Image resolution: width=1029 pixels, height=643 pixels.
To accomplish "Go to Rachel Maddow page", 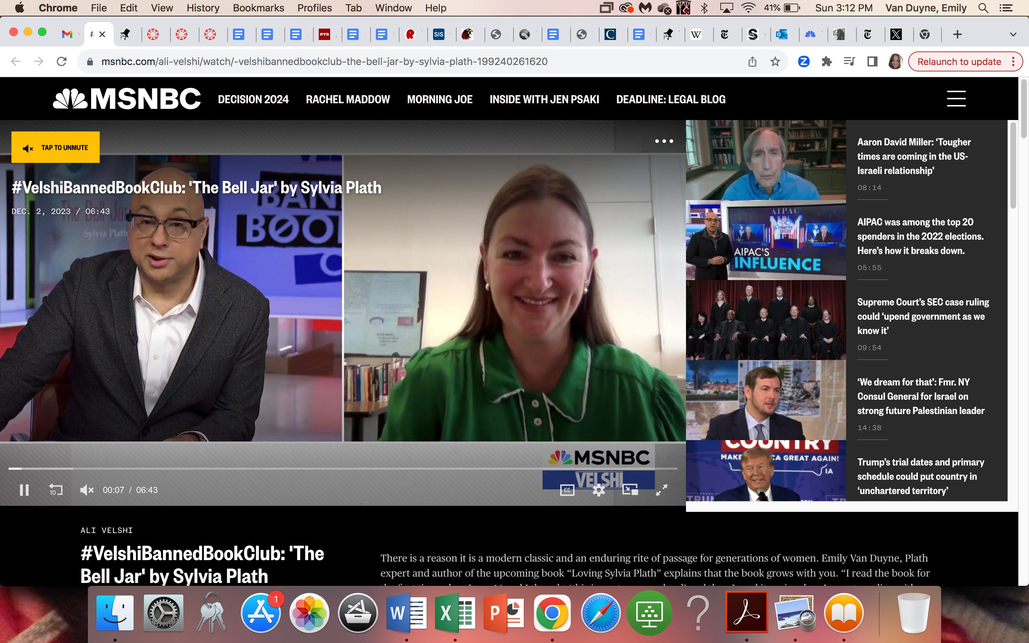I will pos(347,99).
